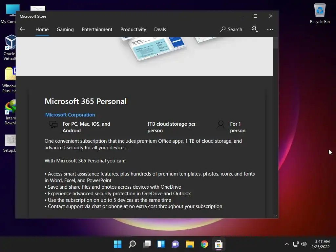This screenshot has width=336, height=252.
Task: Go back with the Store back arrow
Action: 22,29
